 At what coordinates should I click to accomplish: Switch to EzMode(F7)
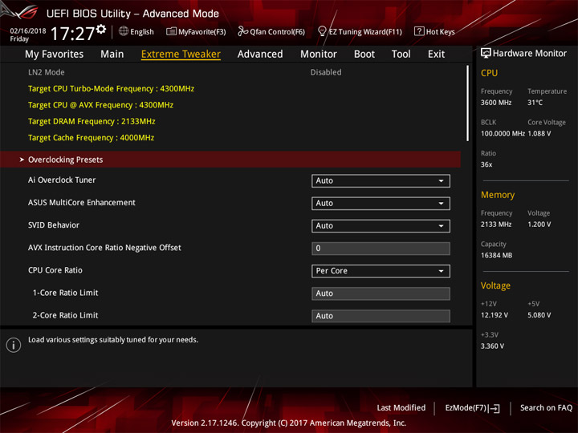(x=472, y=408)
